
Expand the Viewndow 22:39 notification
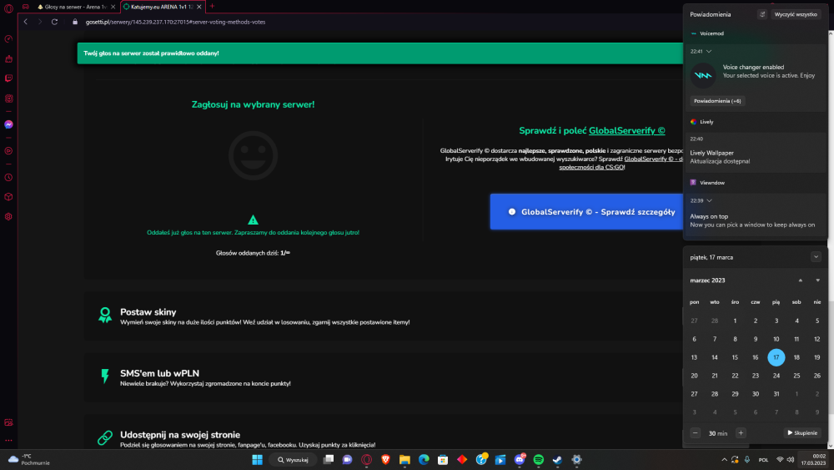pyautogui.click(x=710, y=200)
